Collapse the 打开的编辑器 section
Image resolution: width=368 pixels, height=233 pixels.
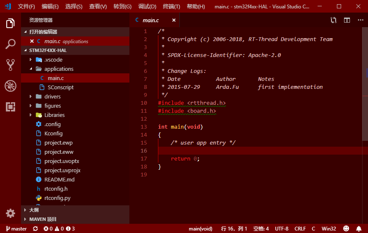[x=75, y=32]
